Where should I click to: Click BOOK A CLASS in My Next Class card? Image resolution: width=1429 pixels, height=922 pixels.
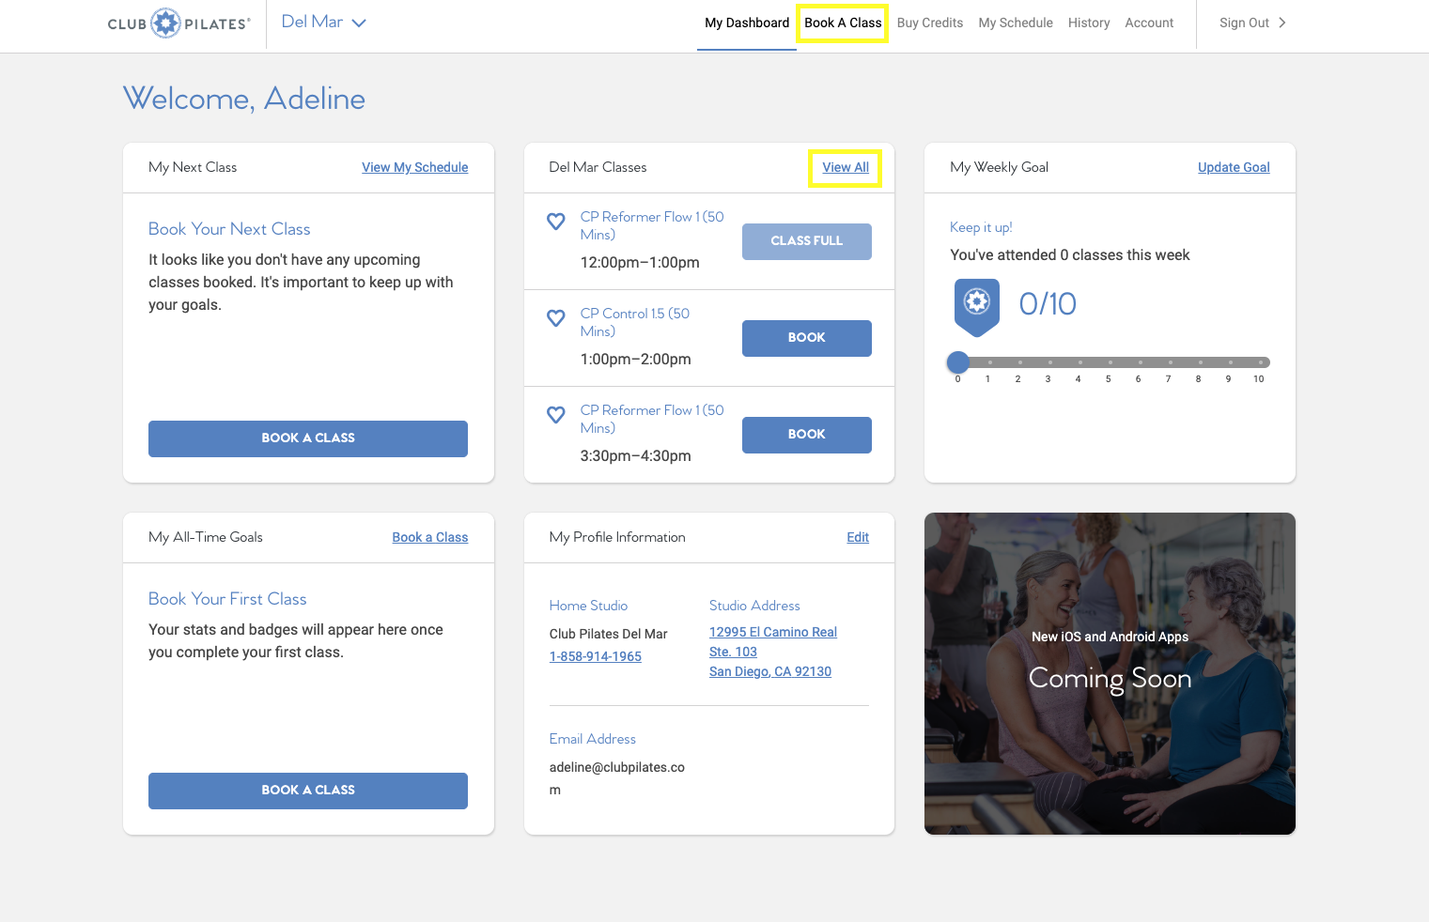[x=307, y=438]
